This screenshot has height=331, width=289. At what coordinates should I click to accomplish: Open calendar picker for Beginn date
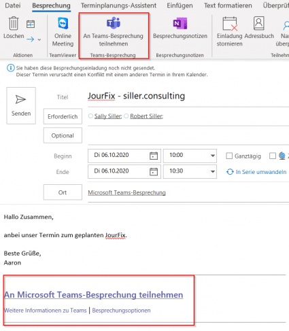[154, 156]
